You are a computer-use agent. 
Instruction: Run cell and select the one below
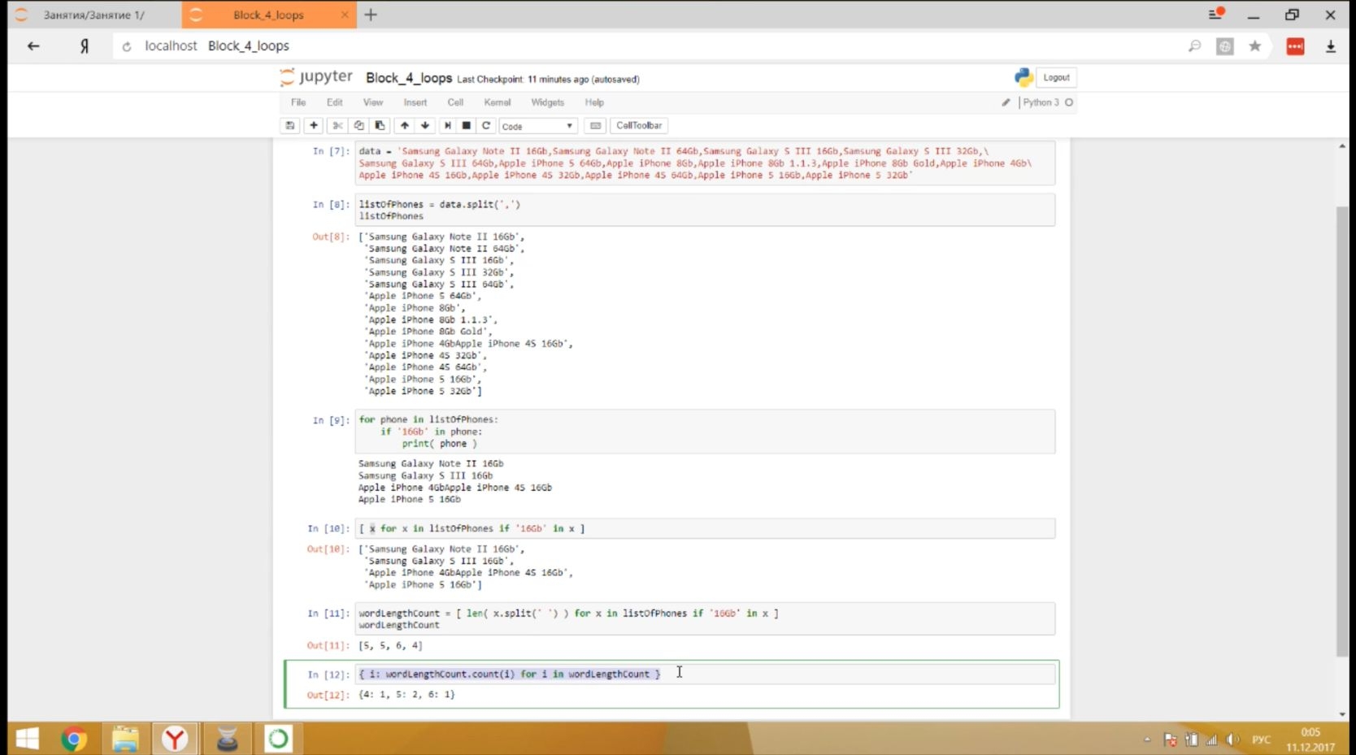coord(447,125)
